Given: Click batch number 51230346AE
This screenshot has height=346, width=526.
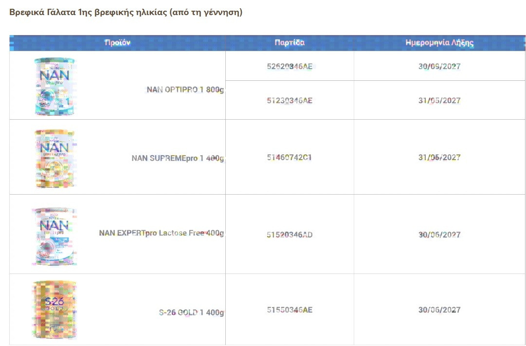Looking at the screenshot, I should click(290, 101).
